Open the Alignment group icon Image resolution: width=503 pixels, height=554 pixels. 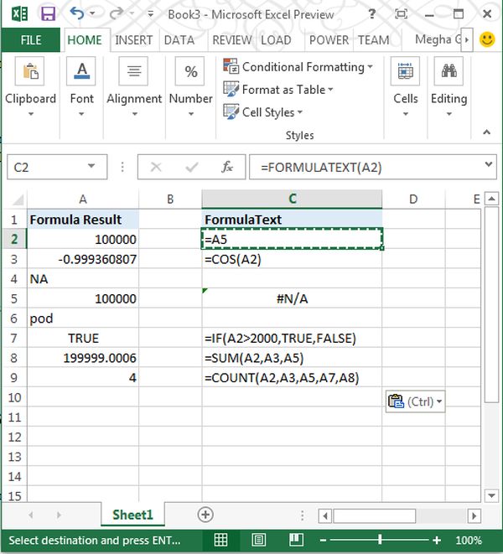(133, 71)
